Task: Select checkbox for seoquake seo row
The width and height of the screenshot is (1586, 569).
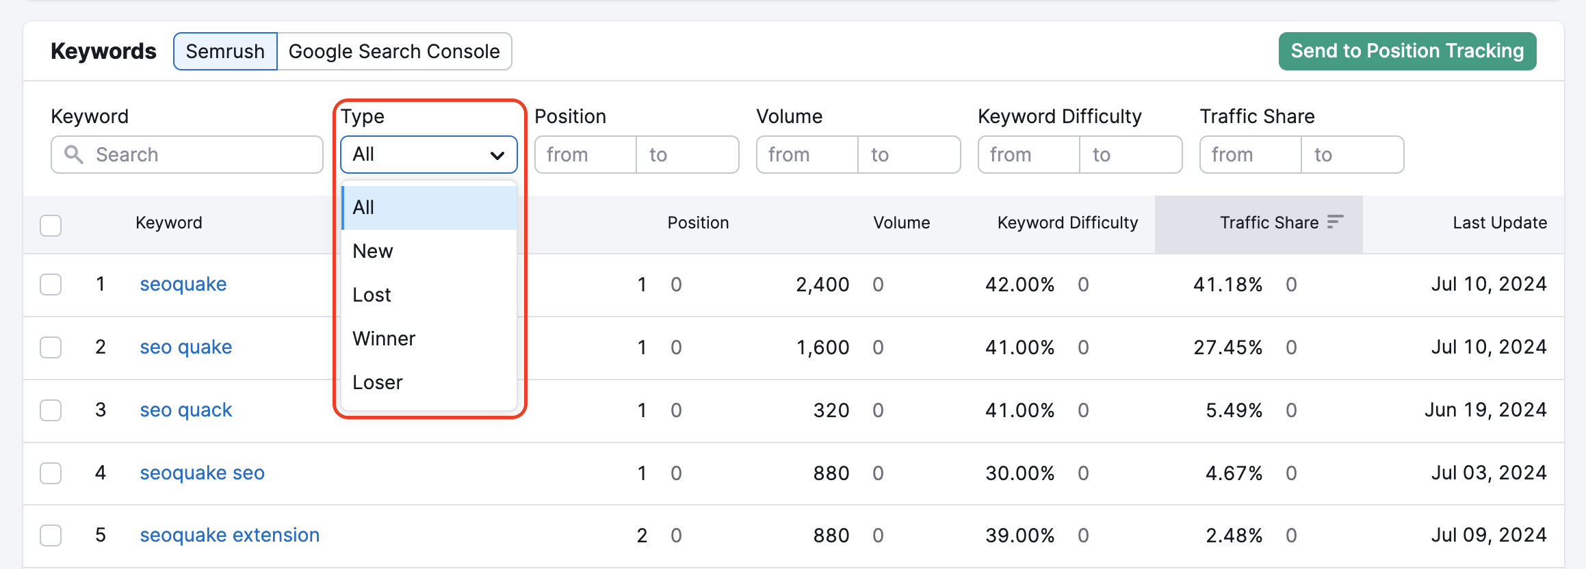Action: 51,473
